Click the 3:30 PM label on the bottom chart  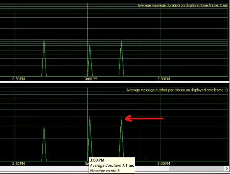point(163,164)
